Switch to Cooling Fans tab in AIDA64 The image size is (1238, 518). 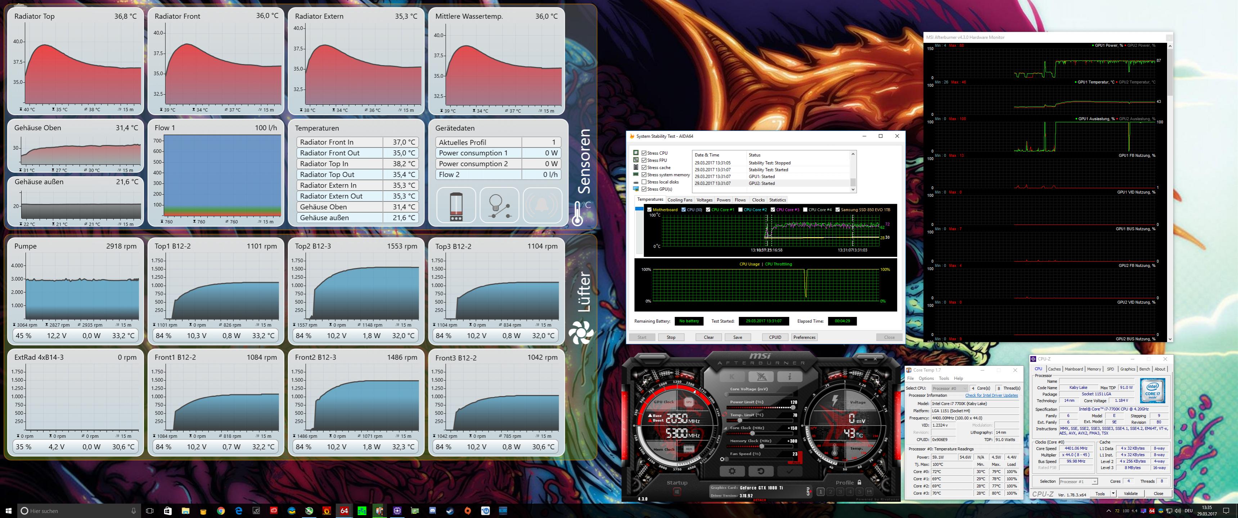pos(680,200)
